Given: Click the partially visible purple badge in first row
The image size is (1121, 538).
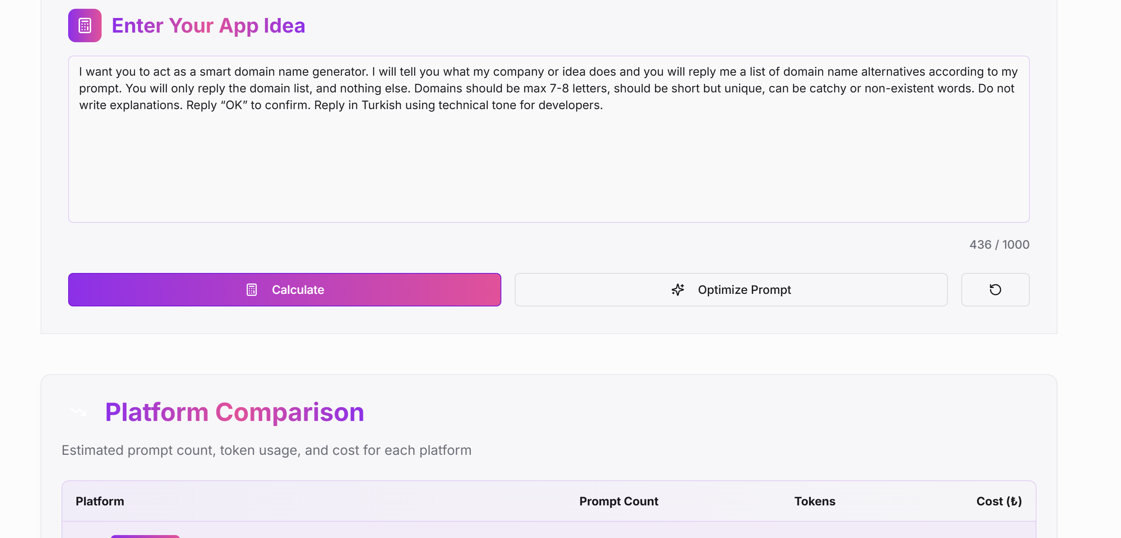Looking at the screenshot, I should pyautogui.click(x=145, y=536).
